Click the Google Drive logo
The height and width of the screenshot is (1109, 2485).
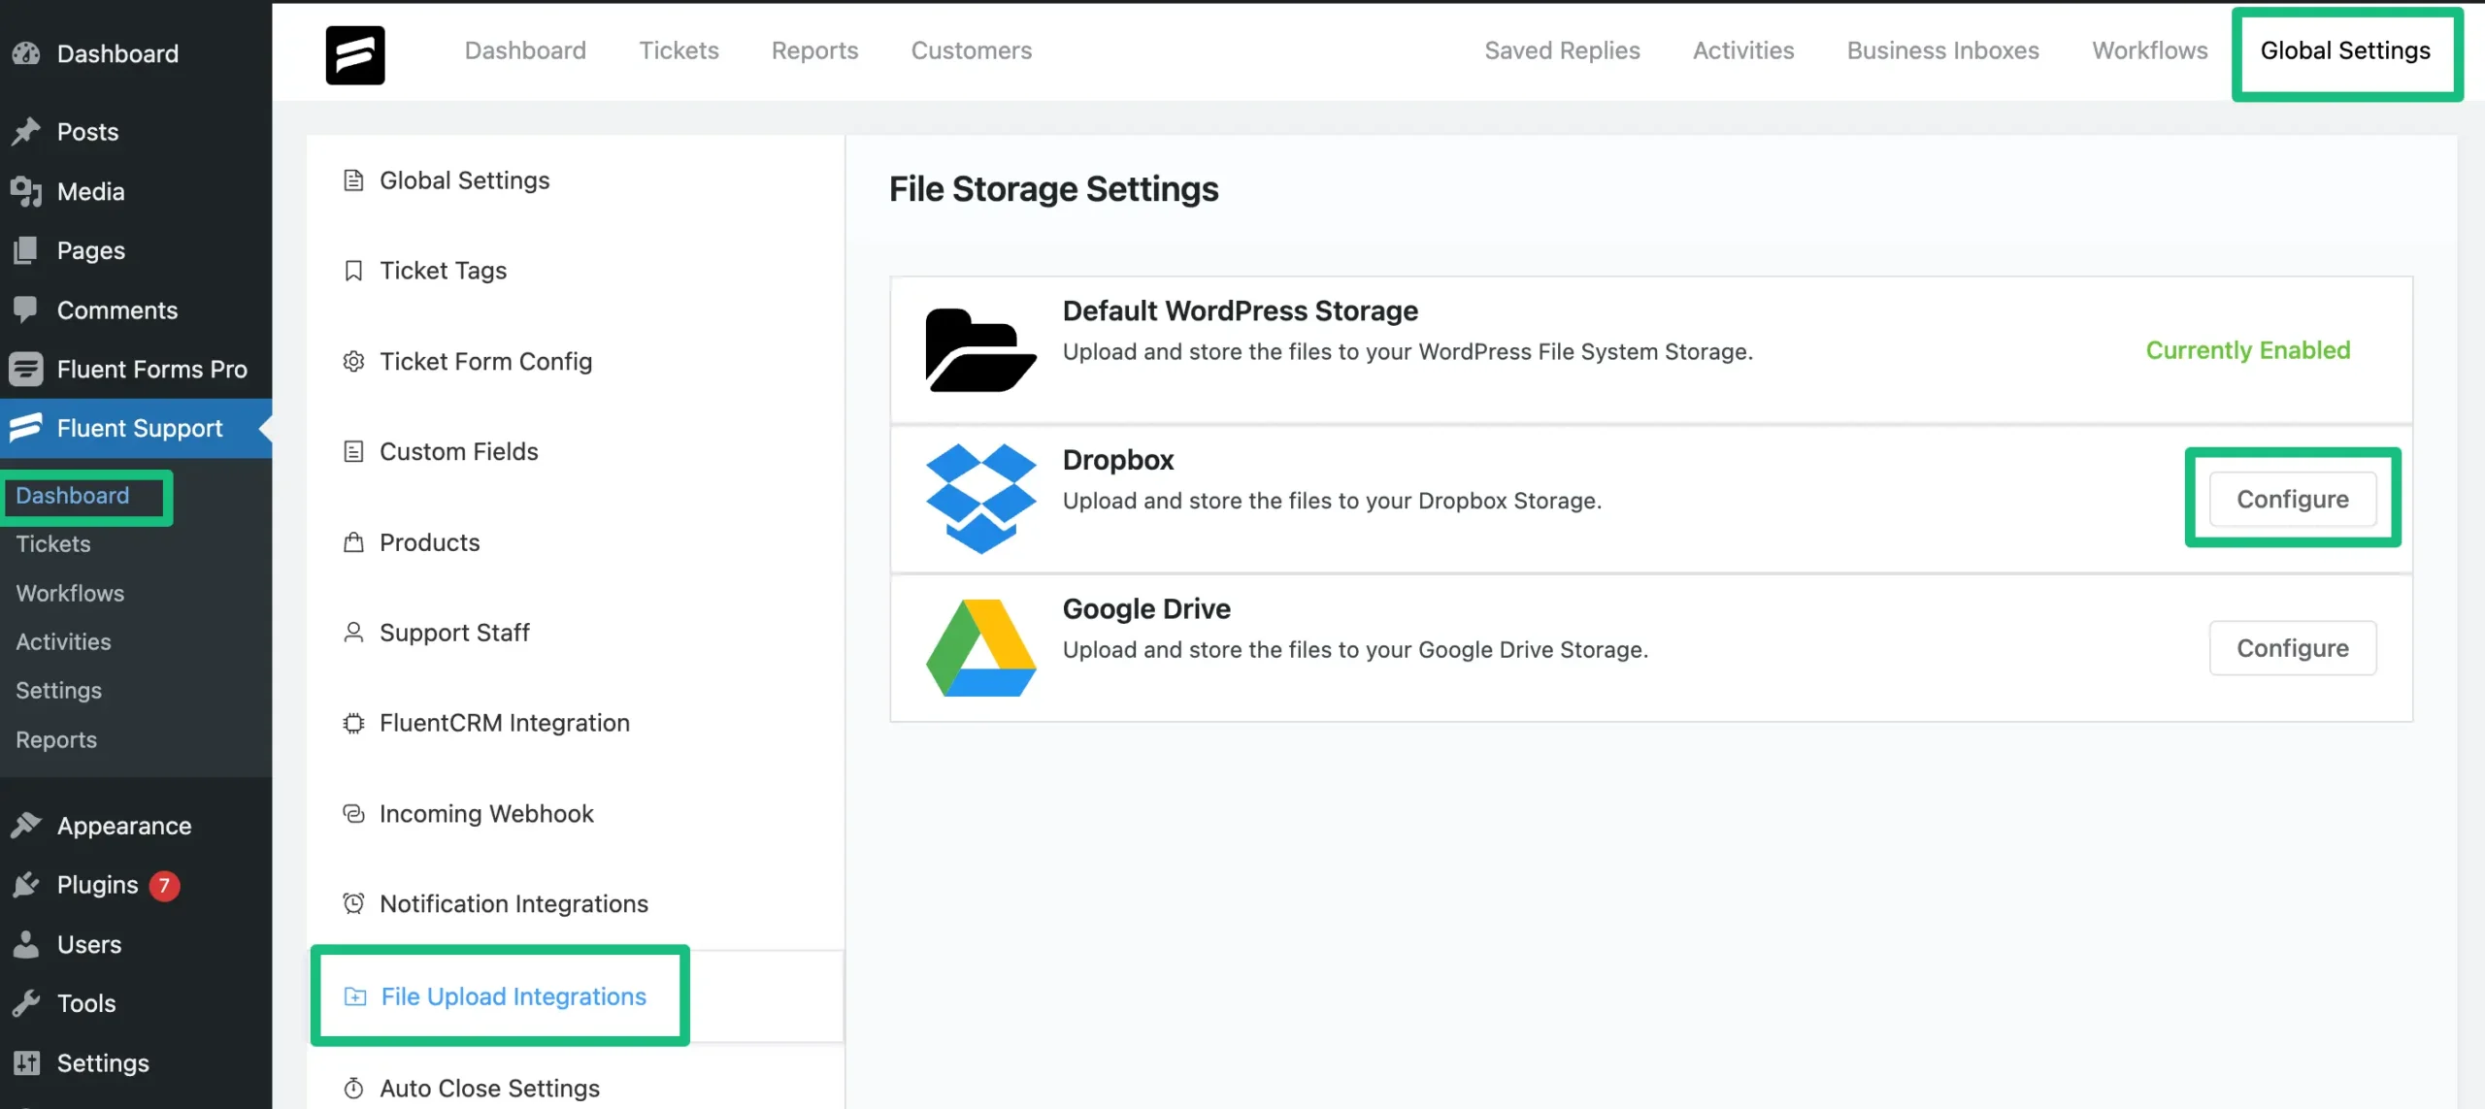click(x=980, y=647)
